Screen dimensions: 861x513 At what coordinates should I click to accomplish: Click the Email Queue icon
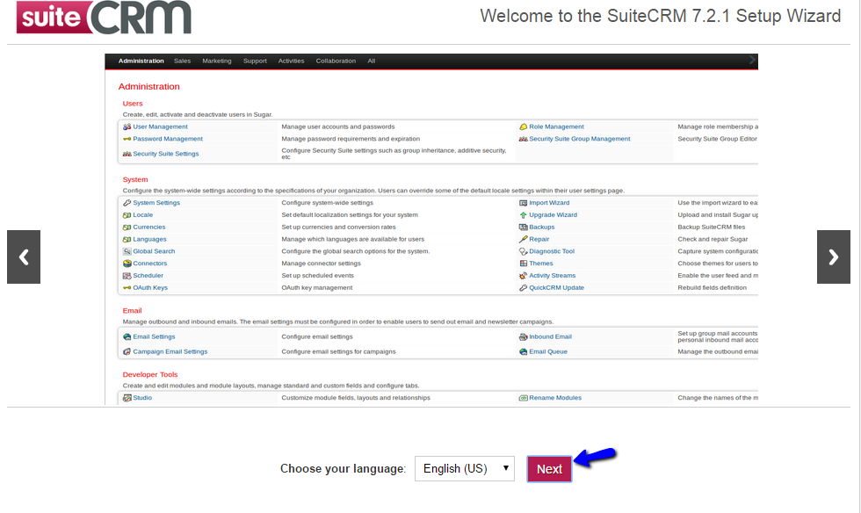[524, 351]
